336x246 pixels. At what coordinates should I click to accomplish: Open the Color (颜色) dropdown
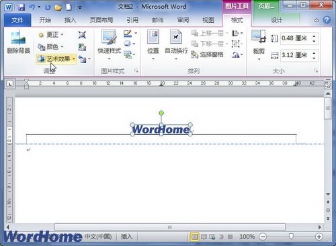point(51,47)
